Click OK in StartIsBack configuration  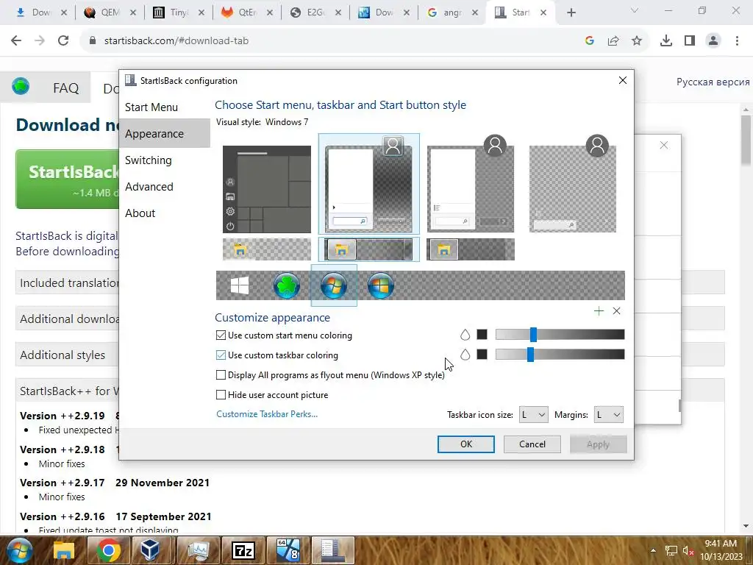click(465, 444)
